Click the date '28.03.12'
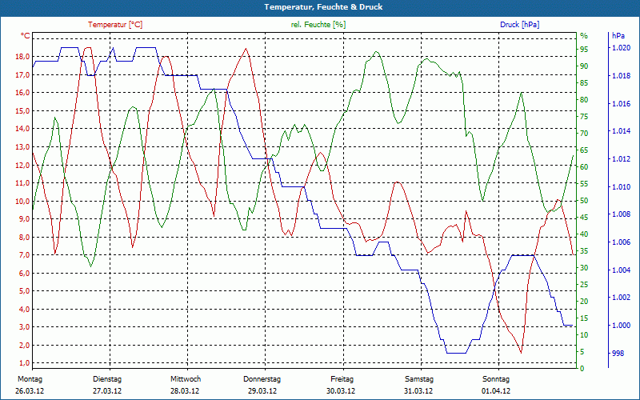Viewport: 640px width, 400px height. (185, 391)
